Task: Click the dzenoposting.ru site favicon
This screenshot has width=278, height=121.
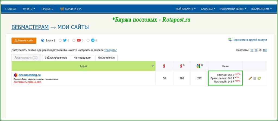Action: (15, 75)
